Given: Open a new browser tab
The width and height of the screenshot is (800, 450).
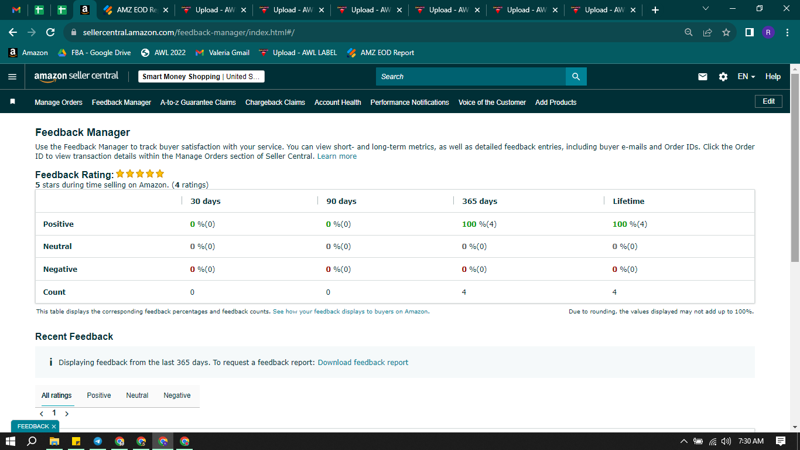Looking at the screenshot, I should coord(655,10).
